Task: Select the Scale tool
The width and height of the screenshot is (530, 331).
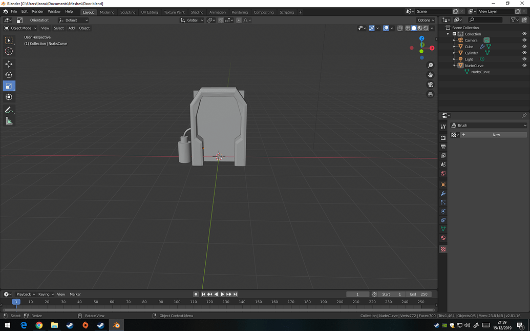Action: [9, 86]
